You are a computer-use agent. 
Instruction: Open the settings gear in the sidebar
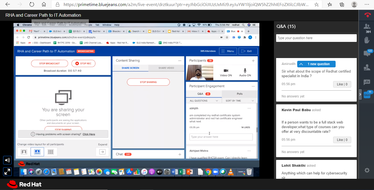coord(367,170)
